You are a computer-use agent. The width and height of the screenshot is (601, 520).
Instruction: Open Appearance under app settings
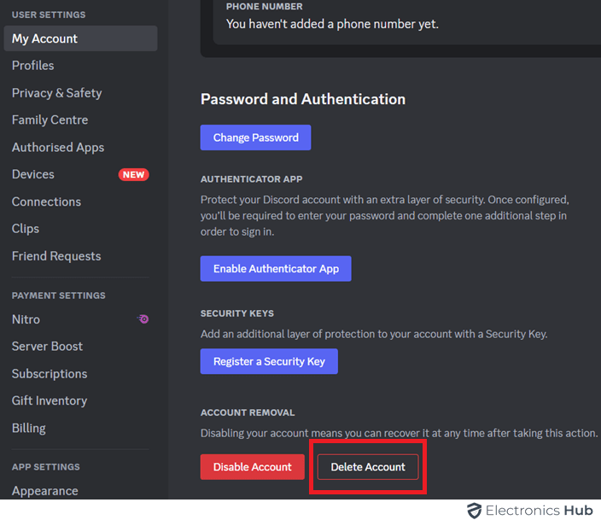click(44, 491)
